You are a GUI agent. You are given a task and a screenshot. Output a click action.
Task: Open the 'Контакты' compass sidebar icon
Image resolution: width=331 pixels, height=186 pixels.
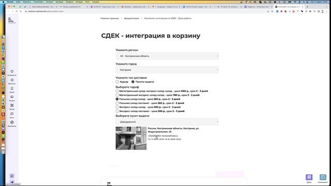point(12,122)
